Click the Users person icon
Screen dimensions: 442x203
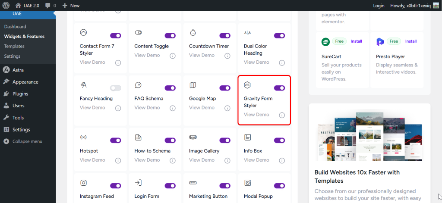(x=6, y=106)
